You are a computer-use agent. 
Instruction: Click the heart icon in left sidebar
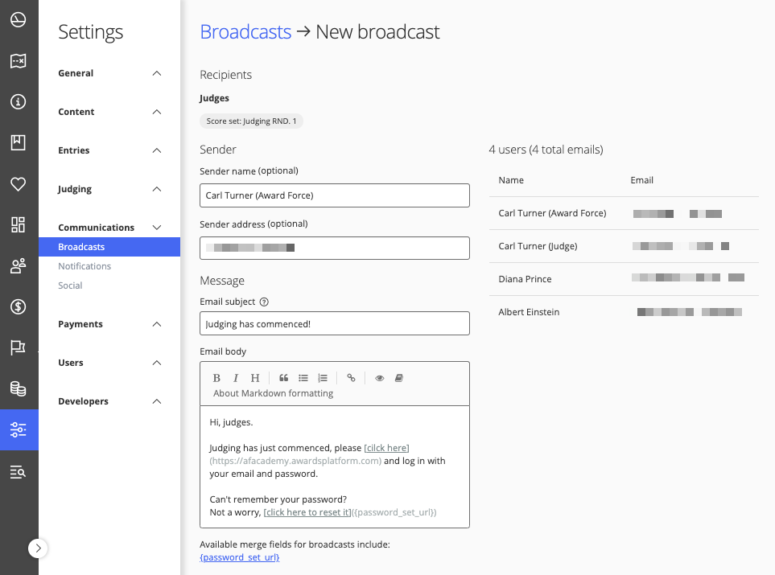click(x=18, y=184)
